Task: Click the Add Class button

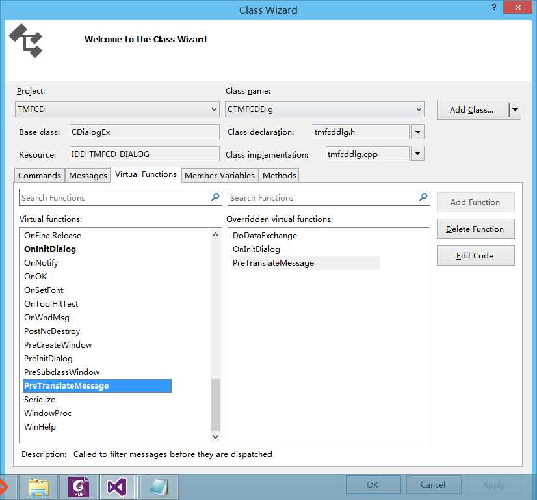Action: (473, 110)
